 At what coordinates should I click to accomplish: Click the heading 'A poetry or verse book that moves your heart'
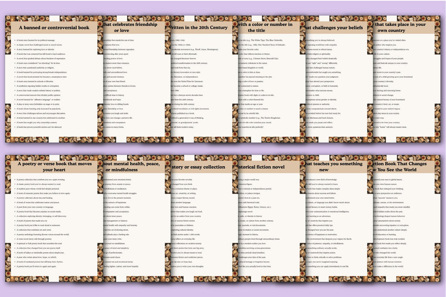[x=54, y=167]
